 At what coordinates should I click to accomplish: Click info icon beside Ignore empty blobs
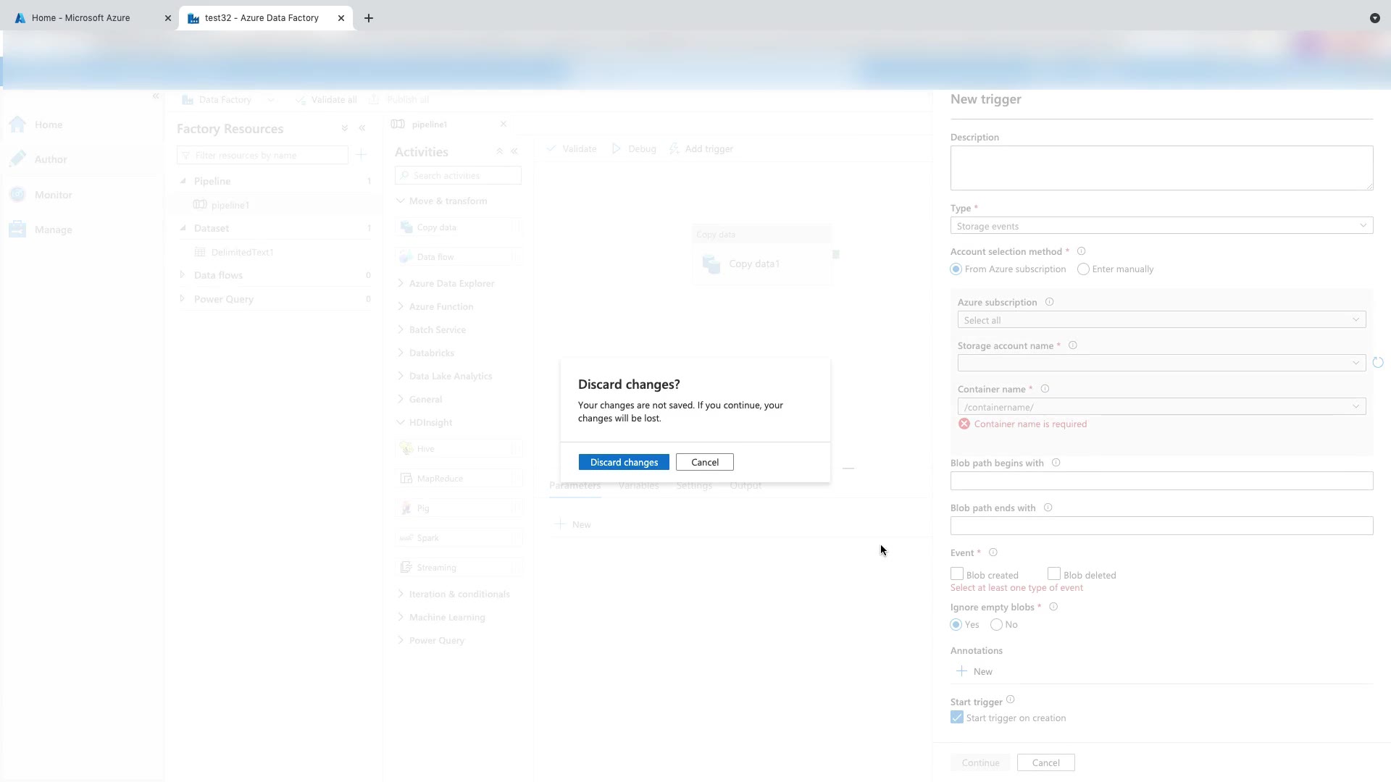pyautogui.click(x=1053, y=607)
